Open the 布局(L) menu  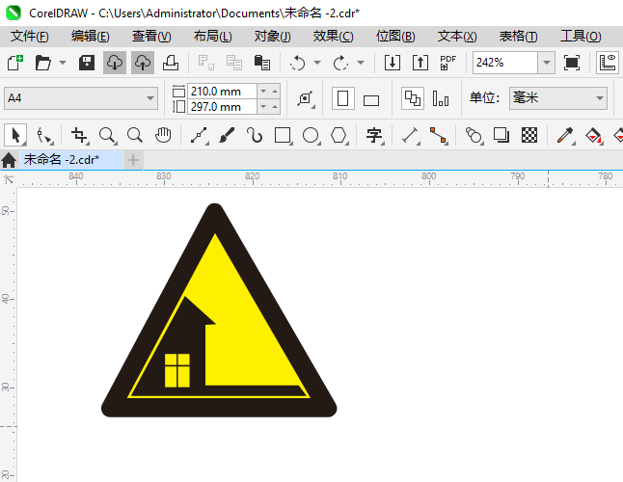(x=212, y=36)
